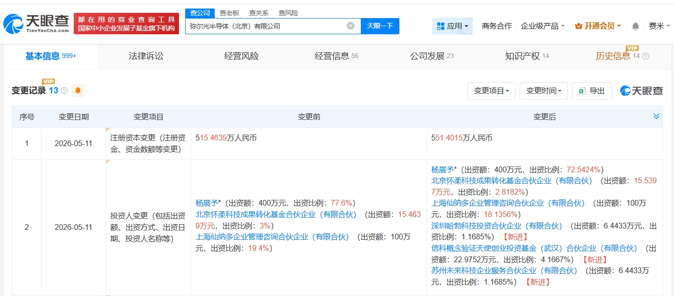This screenshot has height=296, width=674.
Task: Click help icon next to 历史信息 14
Action: (645, 56)
